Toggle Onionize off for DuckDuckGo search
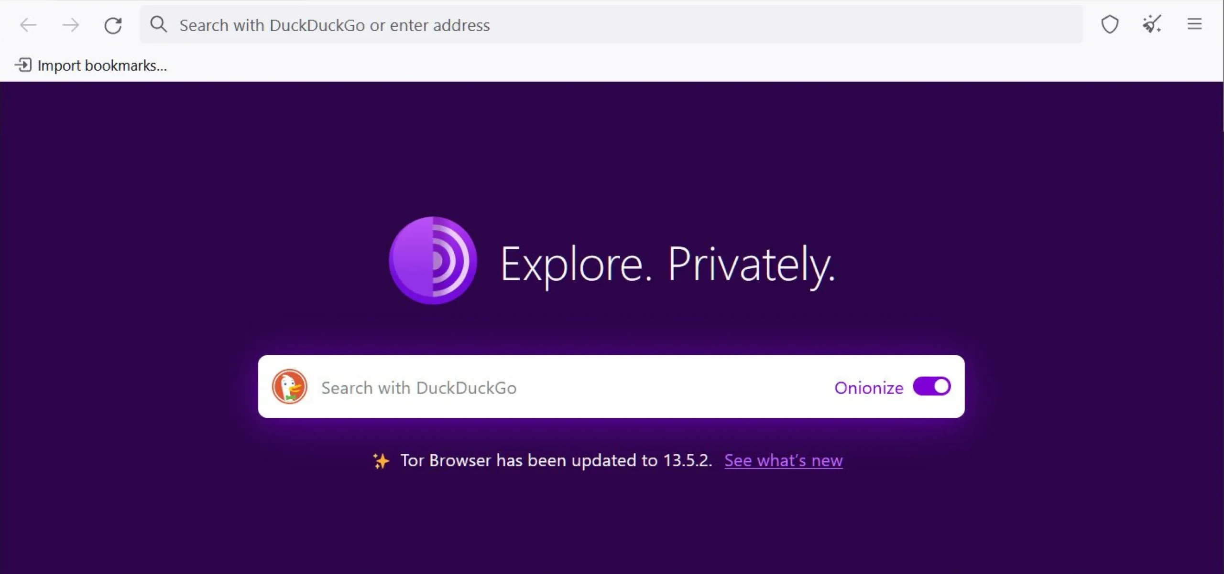The width and height of the screenshot is (1224, 574). (x=931, y=387)
